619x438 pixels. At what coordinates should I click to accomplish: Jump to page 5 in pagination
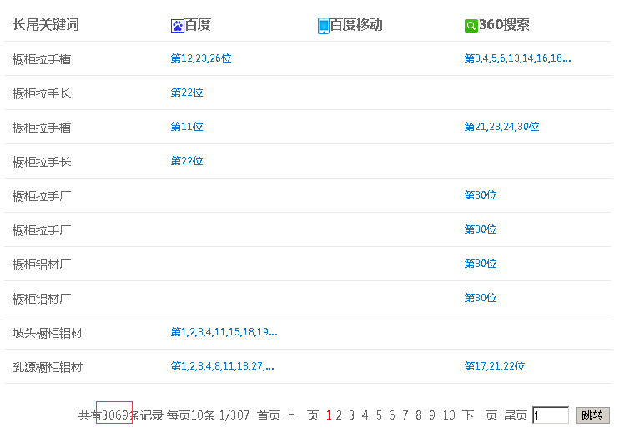(x=379, y=415)
